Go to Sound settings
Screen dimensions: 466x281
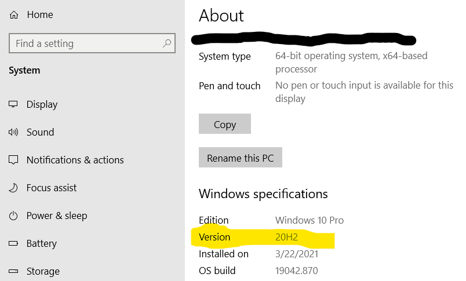pos(40,132)
